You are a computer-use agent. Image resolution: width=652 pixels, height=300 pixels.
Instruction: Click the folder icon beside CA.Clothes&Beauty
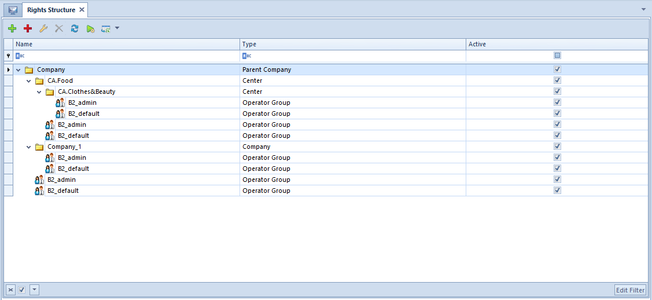point(50,92)
